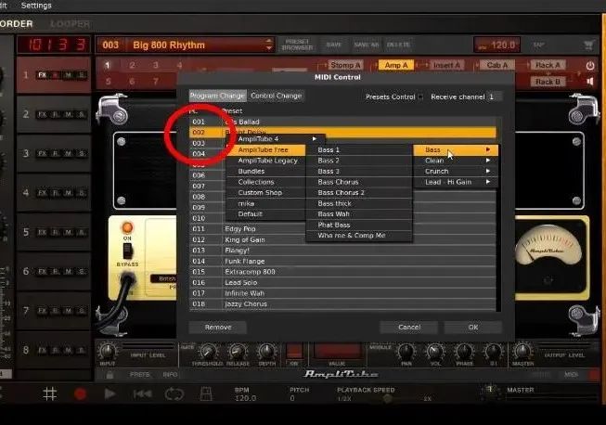Viewport: 606px width, 425px height.
Task: Click the MASTER knob in the bottom strip
Action: 522,351
